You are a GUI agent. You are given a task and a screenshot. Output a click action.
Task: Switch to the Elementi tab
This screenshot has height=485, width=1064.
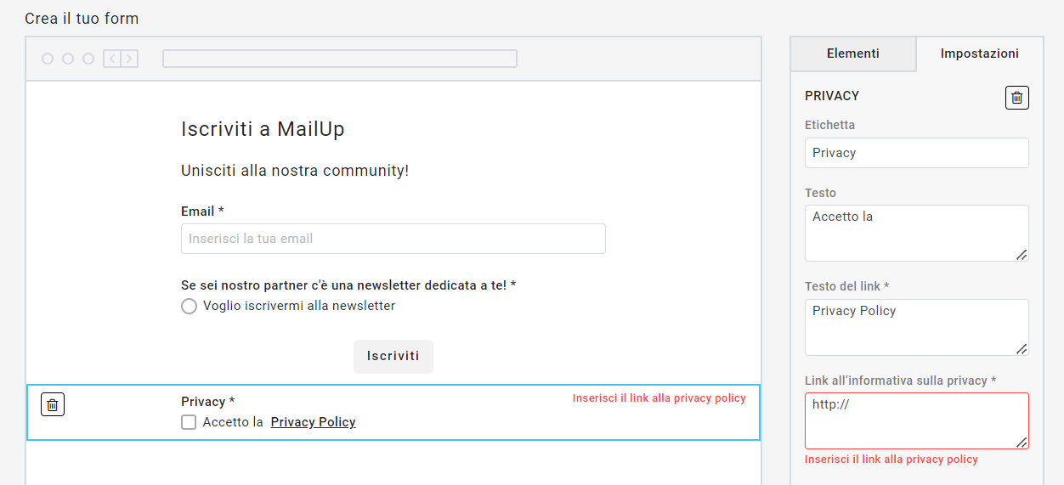pyautogui.click(x=853, y=54)
